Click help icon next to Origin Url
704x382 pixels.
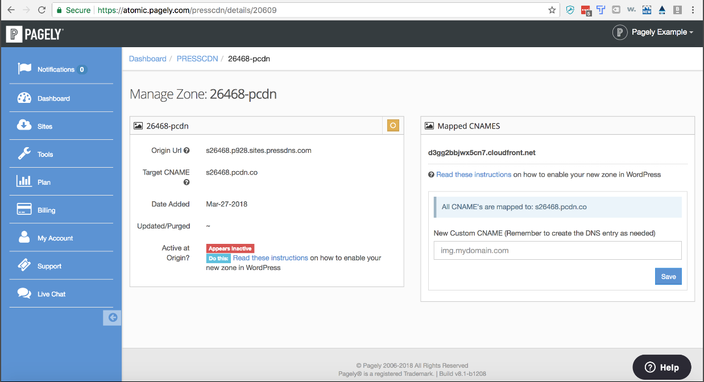[x=187, y=151]
